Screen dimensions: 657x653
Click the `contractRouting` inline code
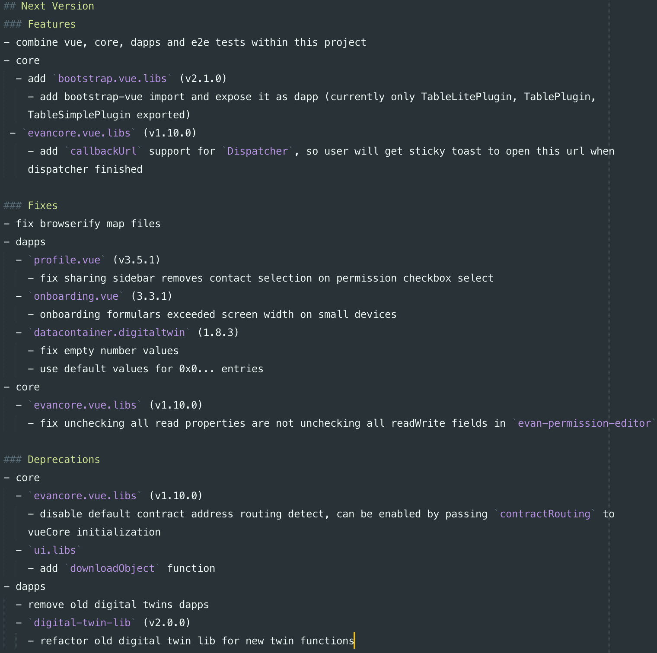coord(545,514)
